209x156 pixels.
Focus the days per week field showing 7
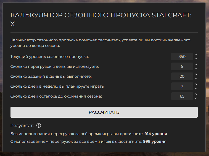(x=182, y=86)
